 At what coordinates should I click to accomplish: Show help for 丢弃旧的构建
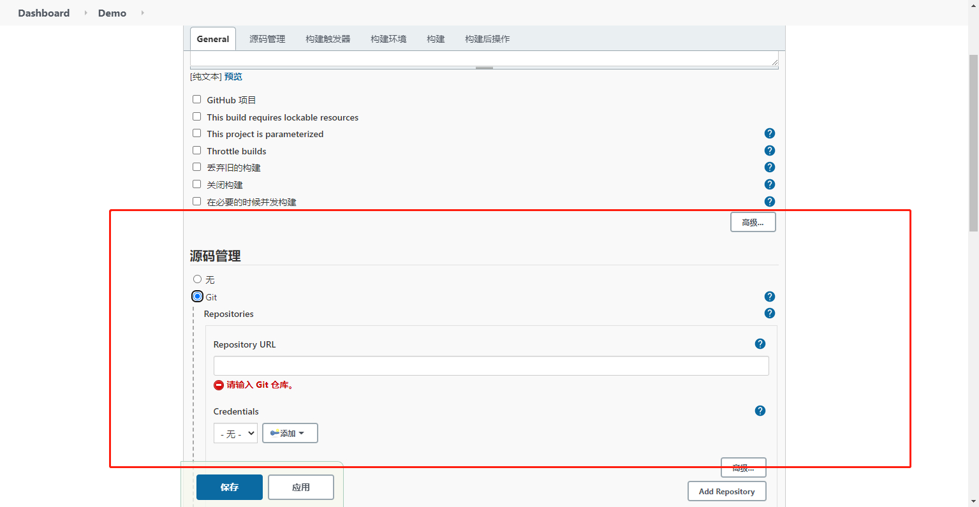tap(770, 167)
